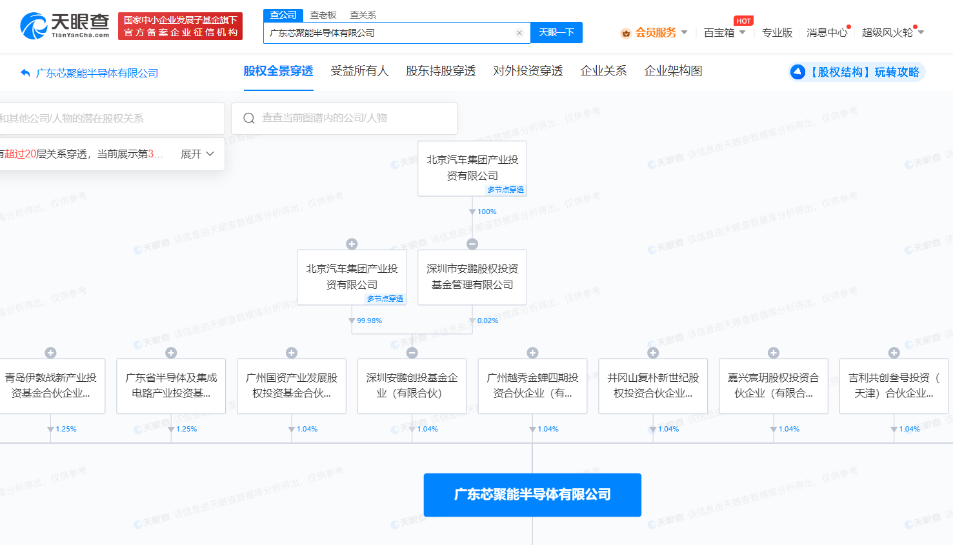Collapse the 深圳安鹏创投基金 node minus icon
Viewport: 953px width, 545px height.
click(412, 353)
